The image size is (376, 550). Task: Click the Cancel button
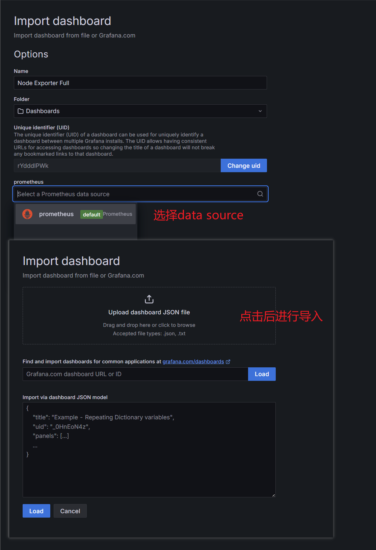point(70,511)
